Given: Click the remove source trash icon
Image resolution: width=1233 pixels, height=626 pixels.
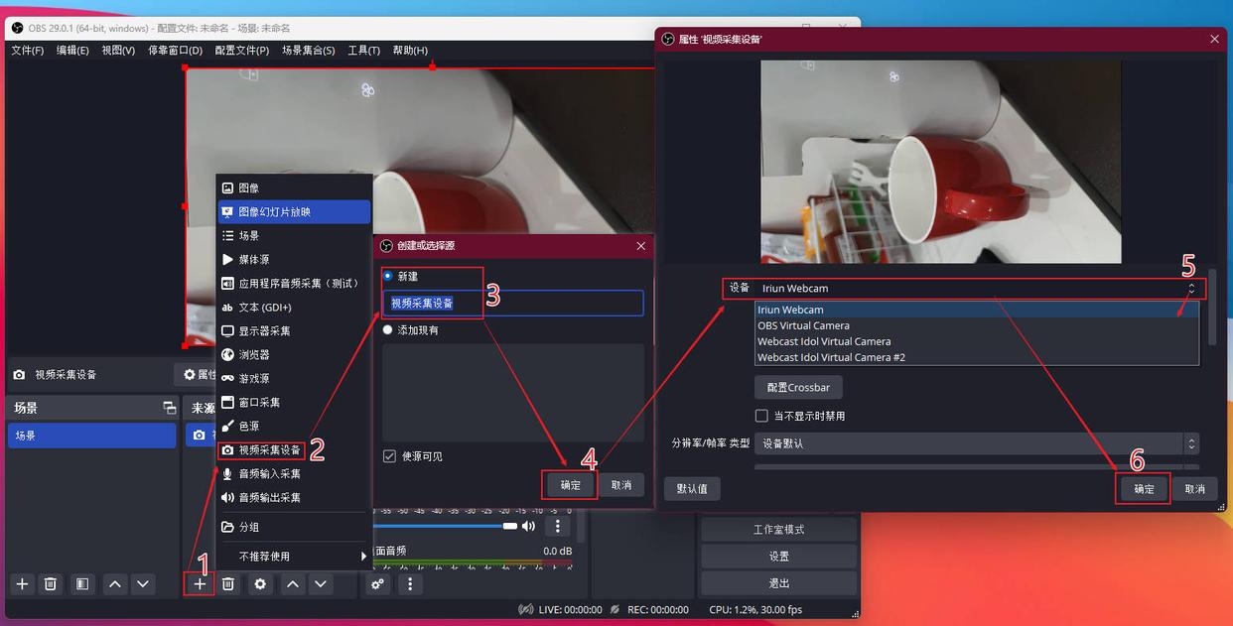Looking at the screenshot, I should tap(227, 584).
